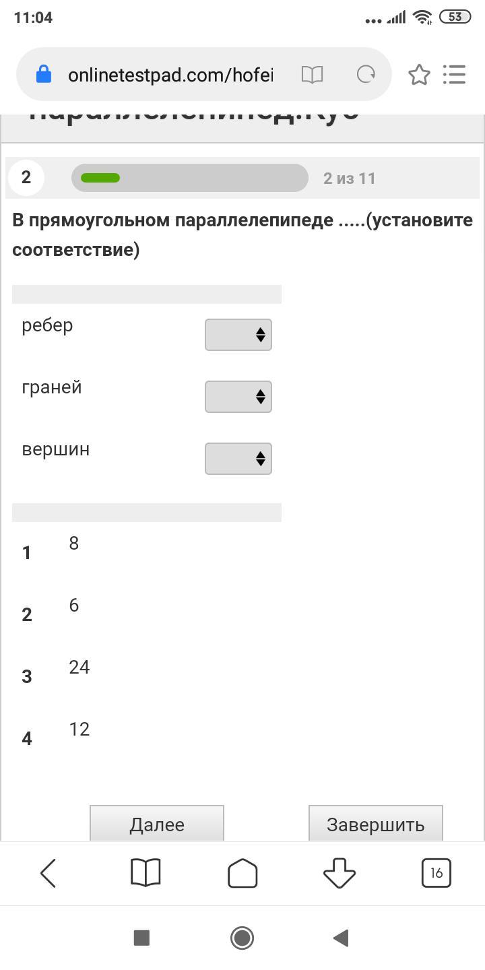
Task: Open dropdown for граней
Action: click(238, 397)
